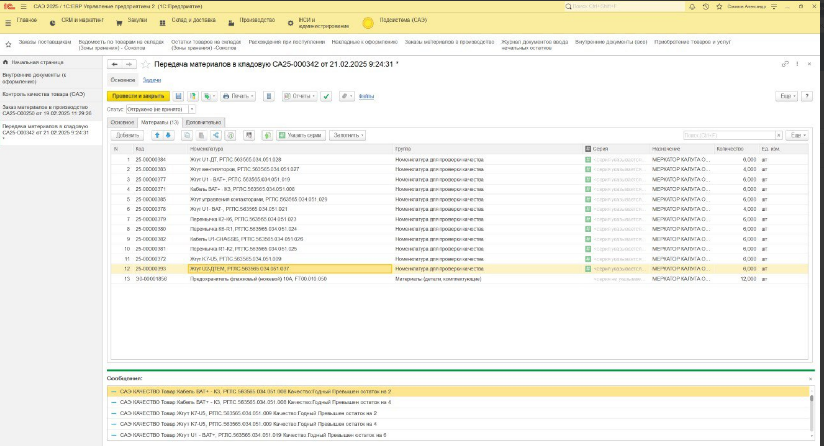The height and width of the screenshot is (446, 824).
Task: Move row up with blue arrow
Action: 157,135
